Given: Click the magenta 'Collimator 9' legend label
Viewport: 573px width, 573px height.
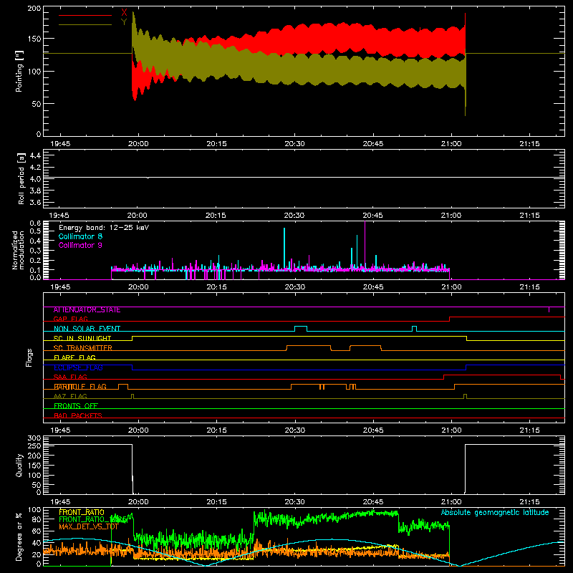Looking at the screenshot, I should 80,245.
